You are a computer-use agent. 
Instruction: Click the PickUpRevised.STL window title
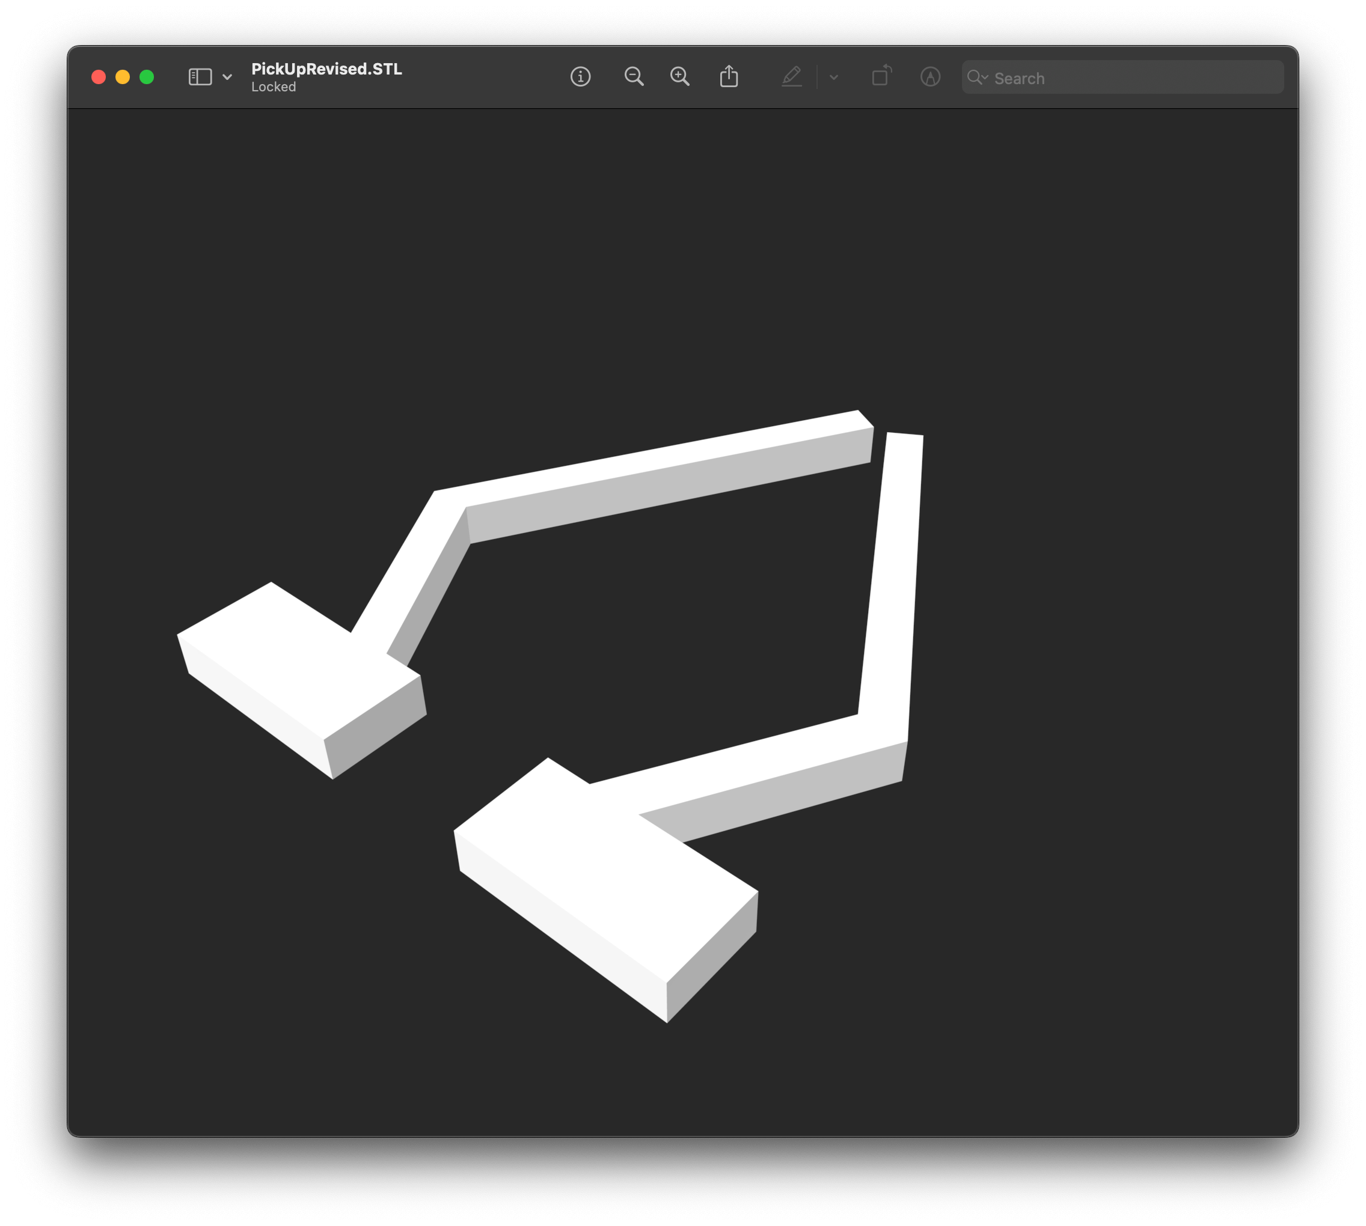coord(326,69)
